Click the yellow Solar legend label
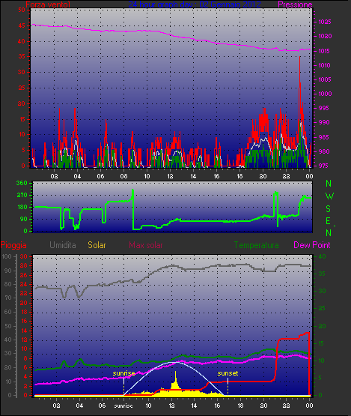This screenshot has width=351, height=416. click(x=97, y=245)
